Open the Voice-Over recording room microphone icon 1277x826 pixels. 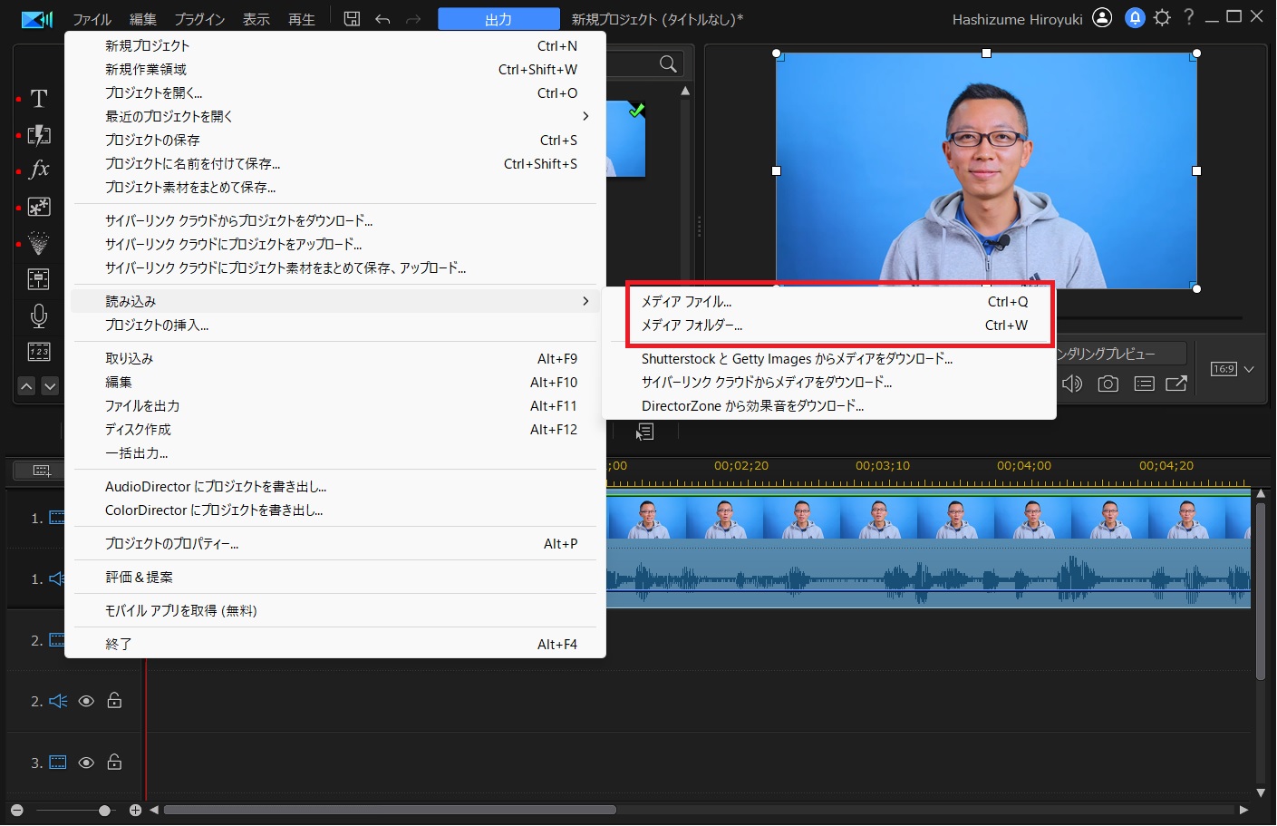38,316
